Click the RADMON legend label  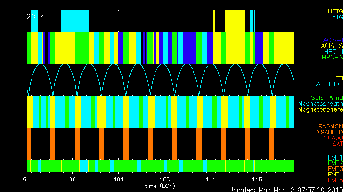(330, 126)
